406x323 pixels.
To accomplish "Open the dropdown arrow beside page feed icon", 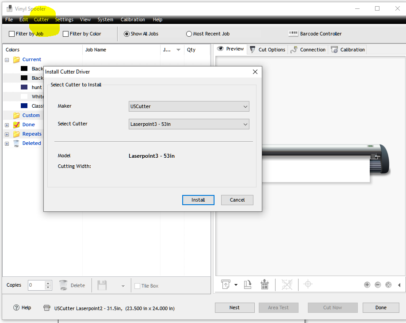I will (236, 284).
